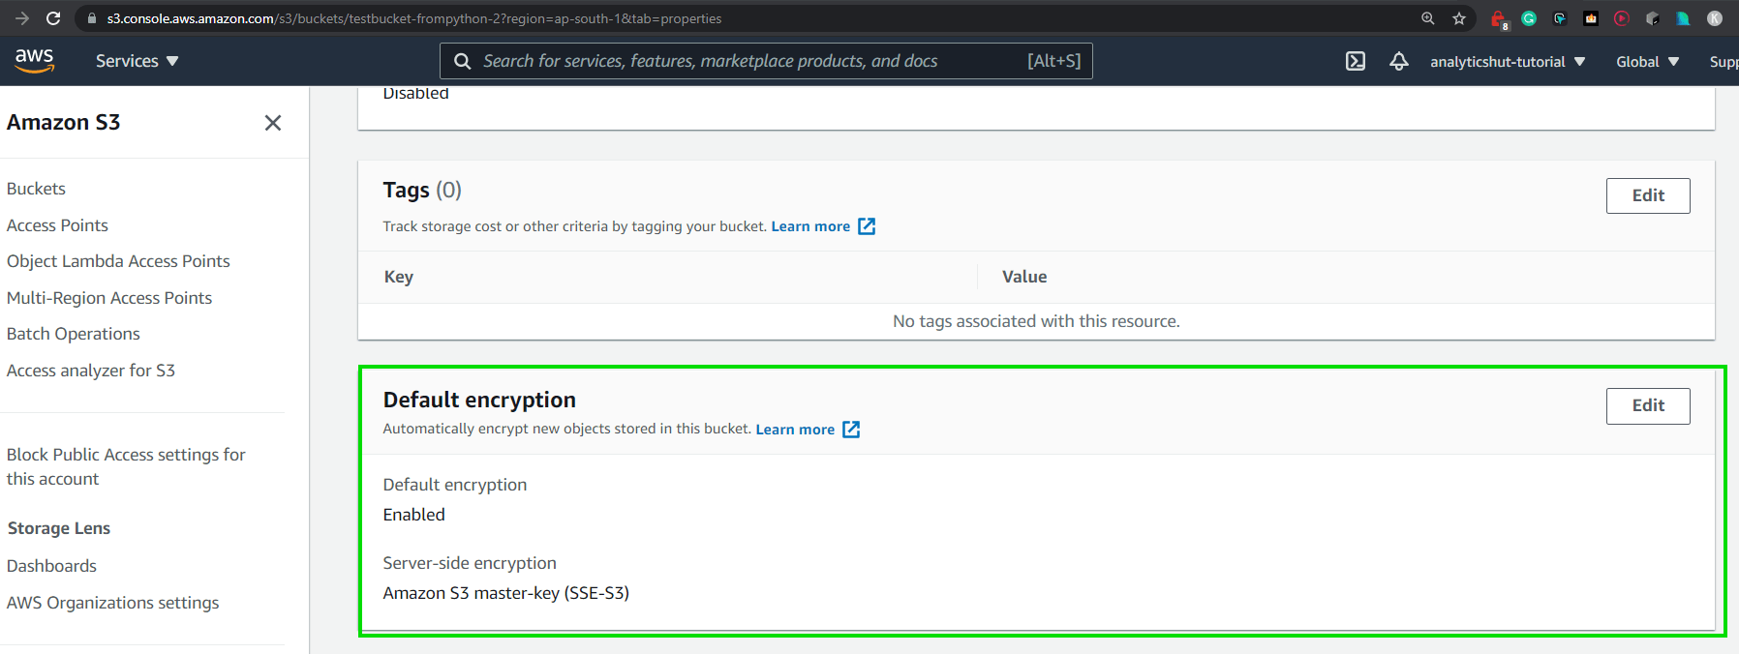Viewport: 1739px width, 654px height.
Task: Click the search magnifier icon in AWS search
Action: (x=463, y=61)
